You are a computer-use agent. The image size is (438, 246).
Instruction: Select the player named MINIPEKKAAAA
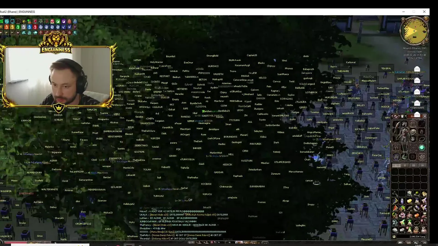coord(97,189)
